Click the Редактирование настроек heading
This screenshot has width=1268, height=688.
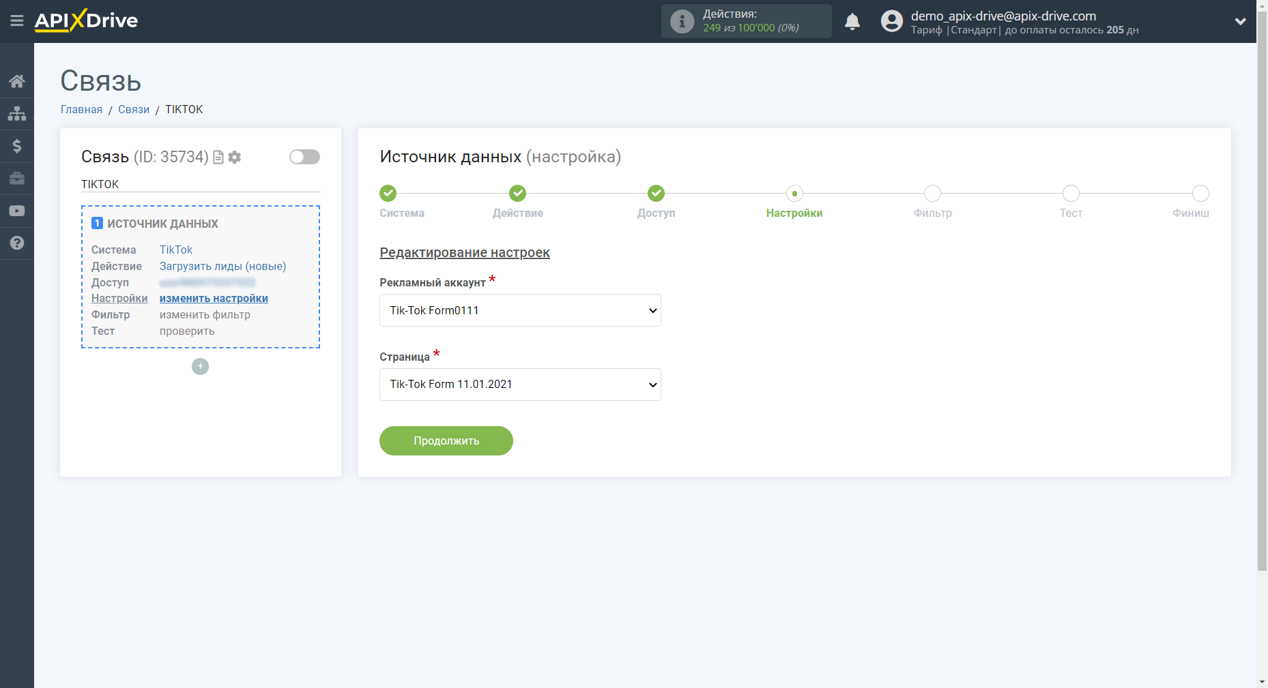point(465,253)
